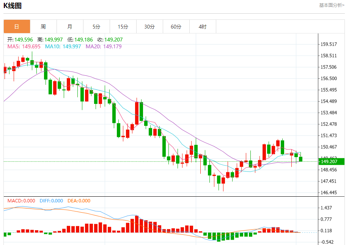
Task: Click the MA20: 149.179 label
Action: 104,46
